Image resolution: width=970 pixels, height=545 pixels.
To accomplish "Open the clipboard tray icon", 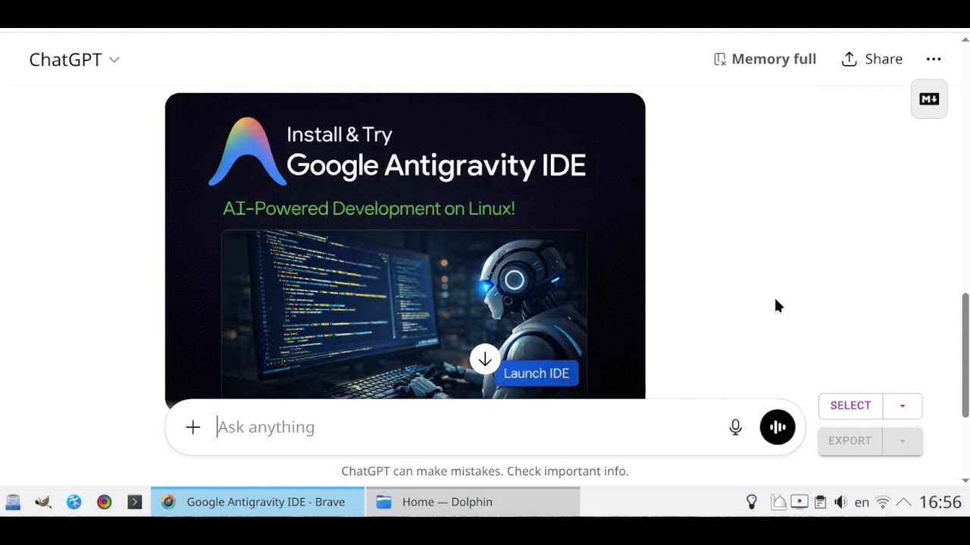I will pos(820,502).
